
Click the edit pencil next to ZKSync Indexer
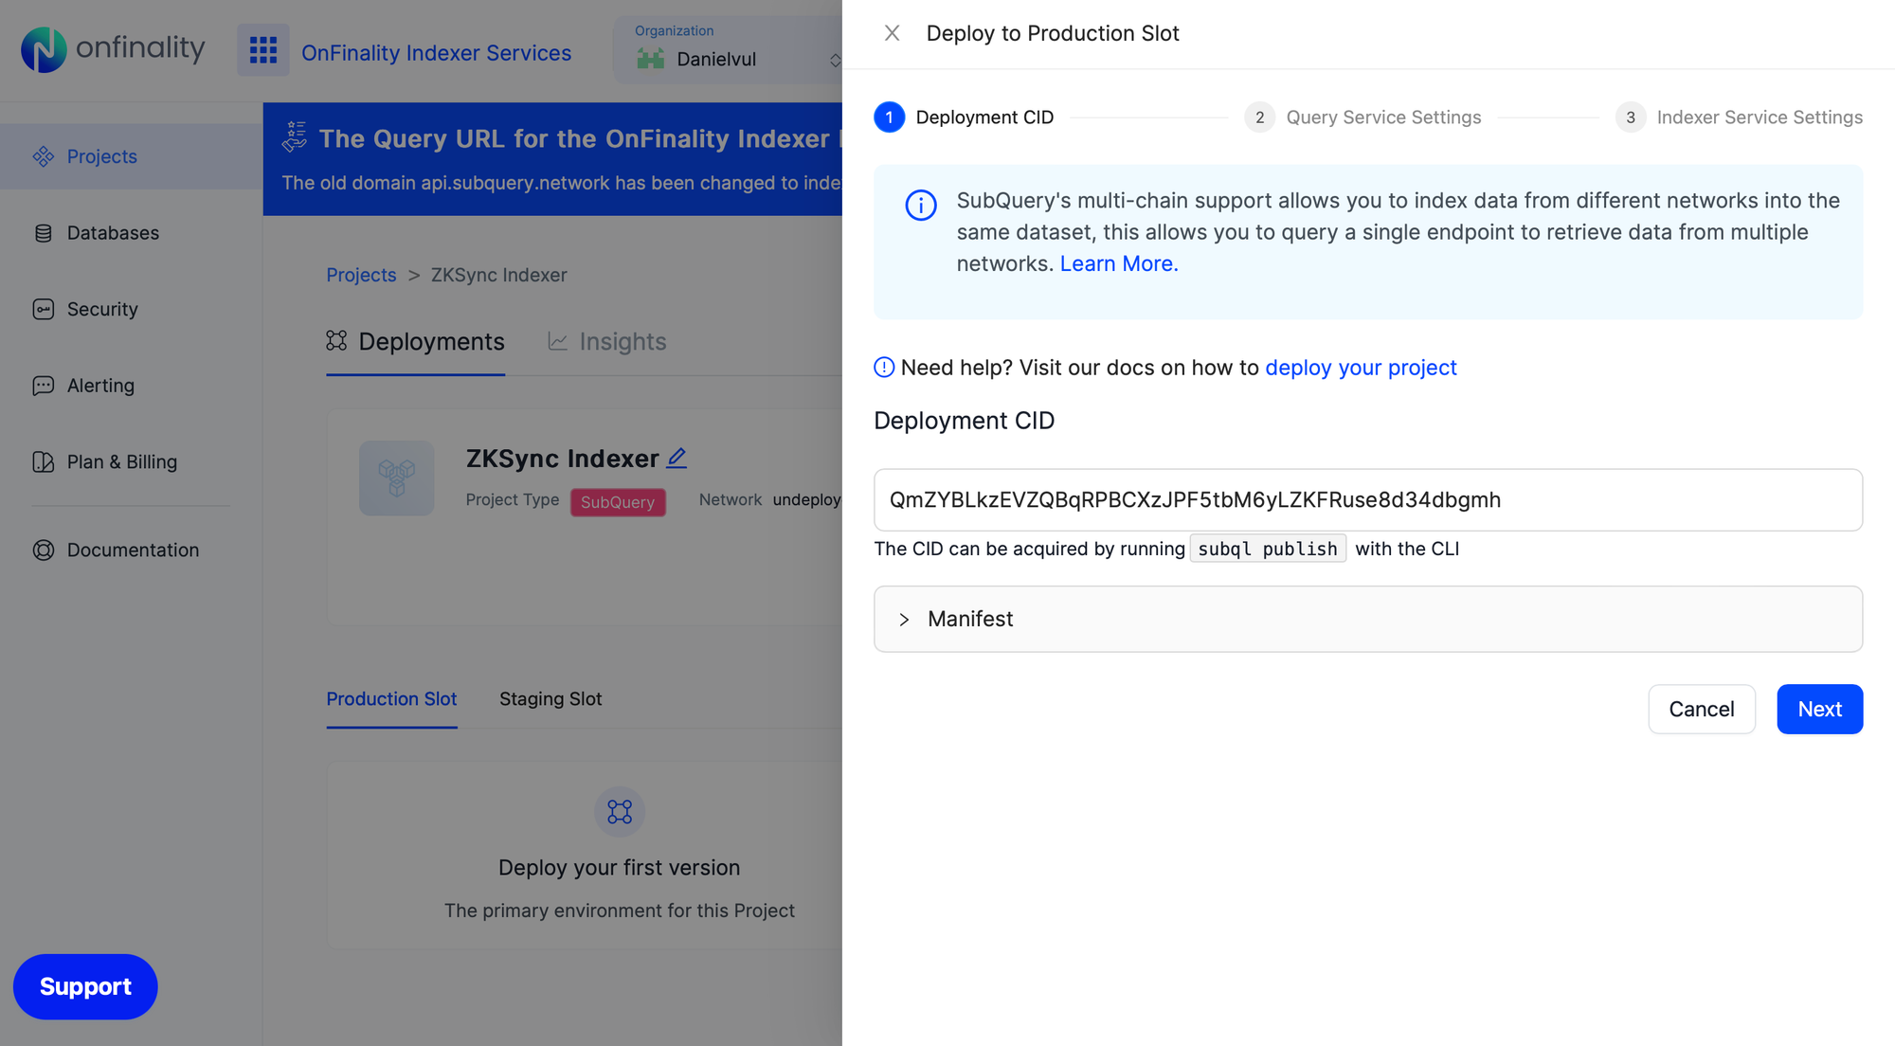coord(677,459)
